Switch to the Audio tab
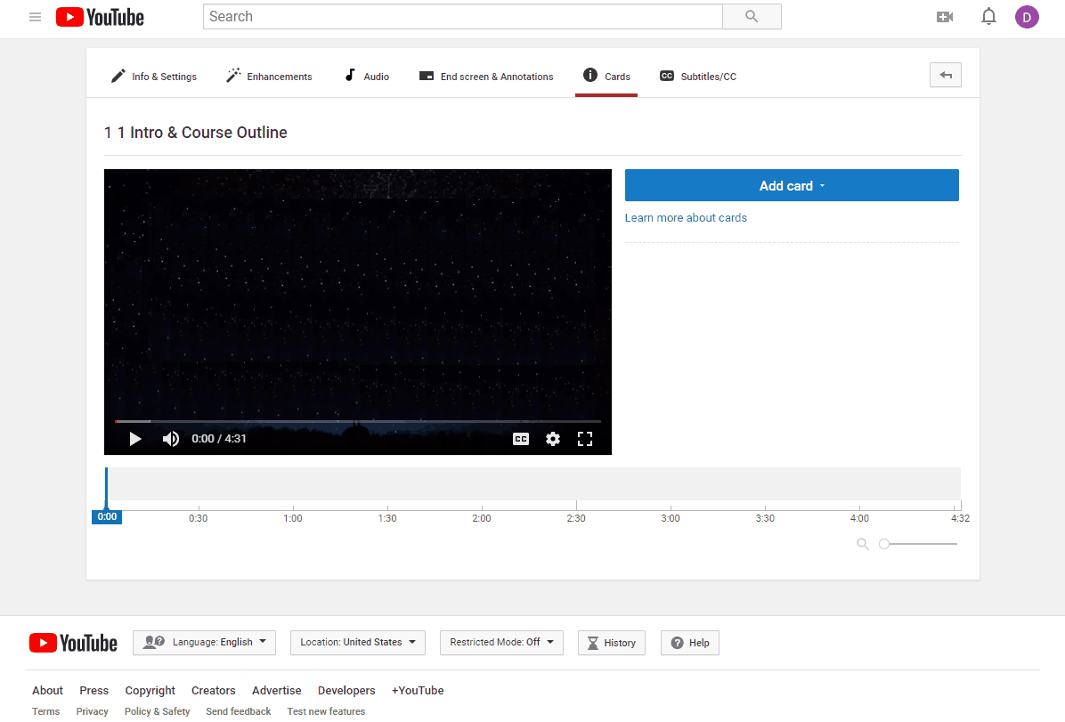 tap(367, 76)
